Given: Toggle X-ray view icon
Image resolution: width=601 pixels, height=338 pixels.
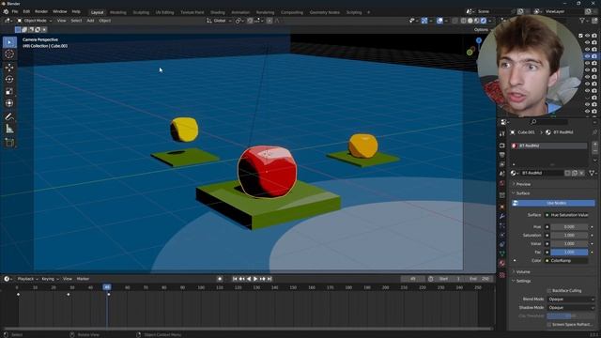Looking at the screenshot, I should click(455, 21).
